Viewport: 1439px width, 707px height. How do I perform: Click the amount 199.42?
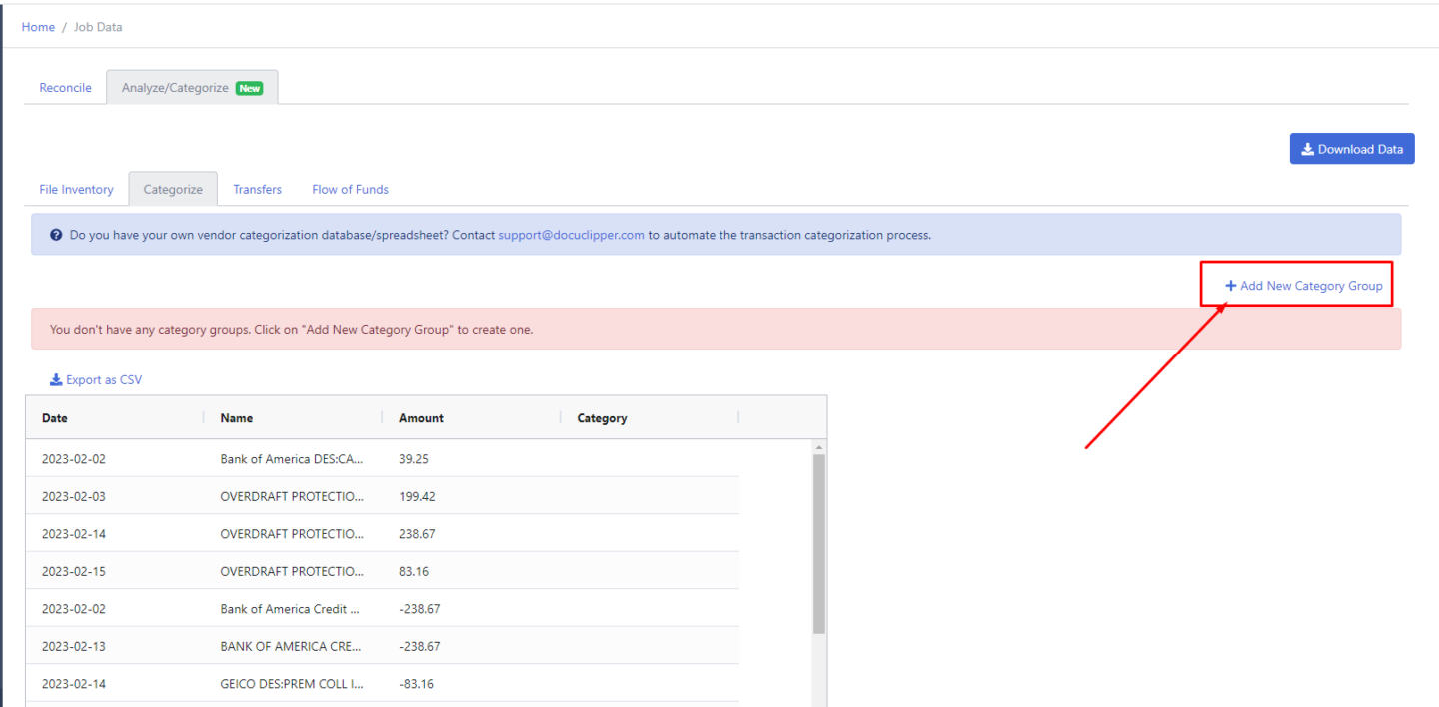[x=417, y=496]
